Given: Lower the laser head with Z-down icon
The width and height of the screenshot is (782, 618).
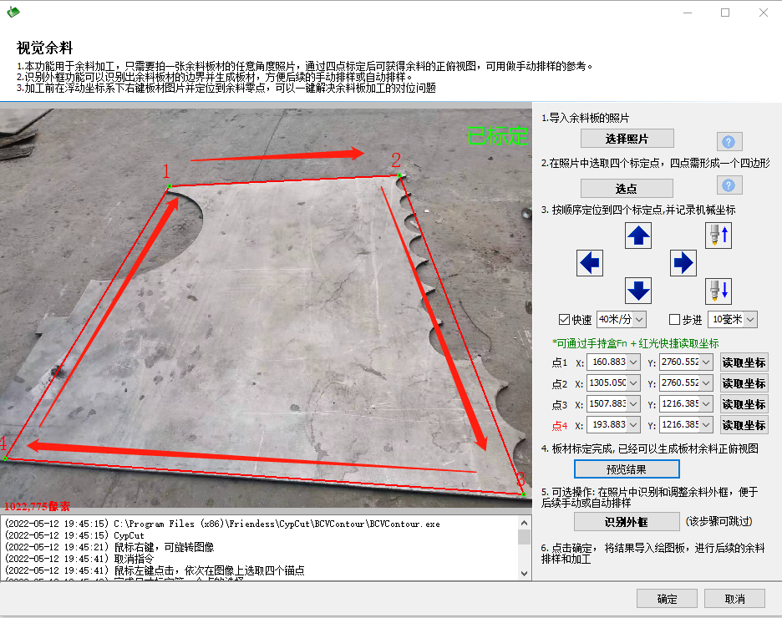Looking at the screenshot, I should click(718, 291).
